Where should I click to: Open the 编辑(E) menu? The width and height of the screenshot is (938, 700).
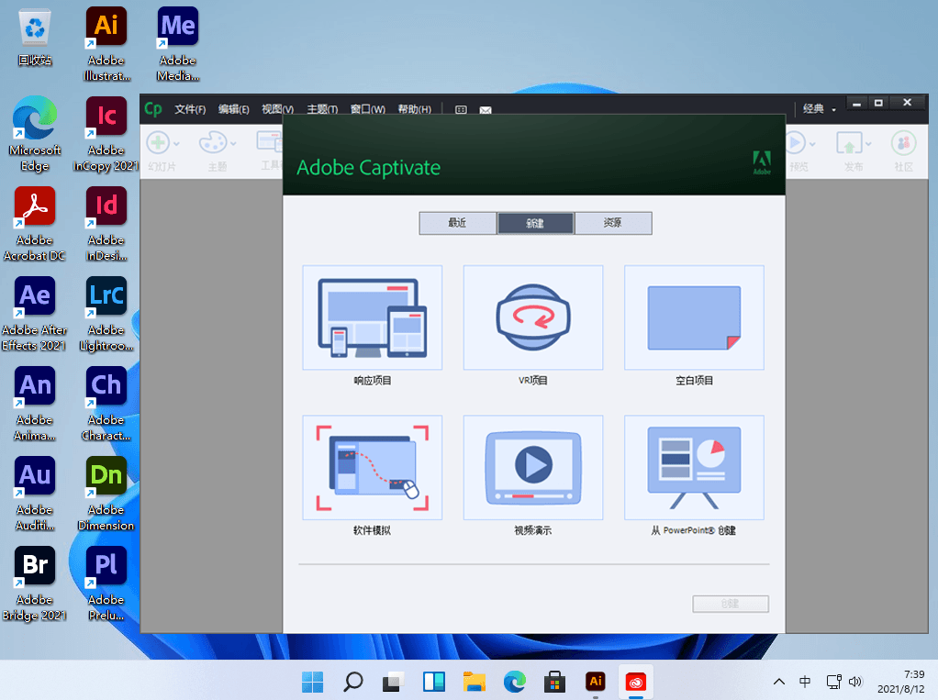[x=233, y=109]
